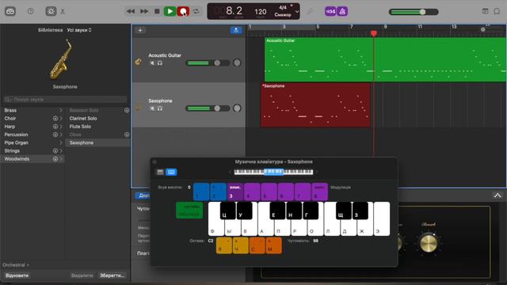Click the Saxophone image in the library
This screenshot has width=507, height=285.
click(61, 60)
